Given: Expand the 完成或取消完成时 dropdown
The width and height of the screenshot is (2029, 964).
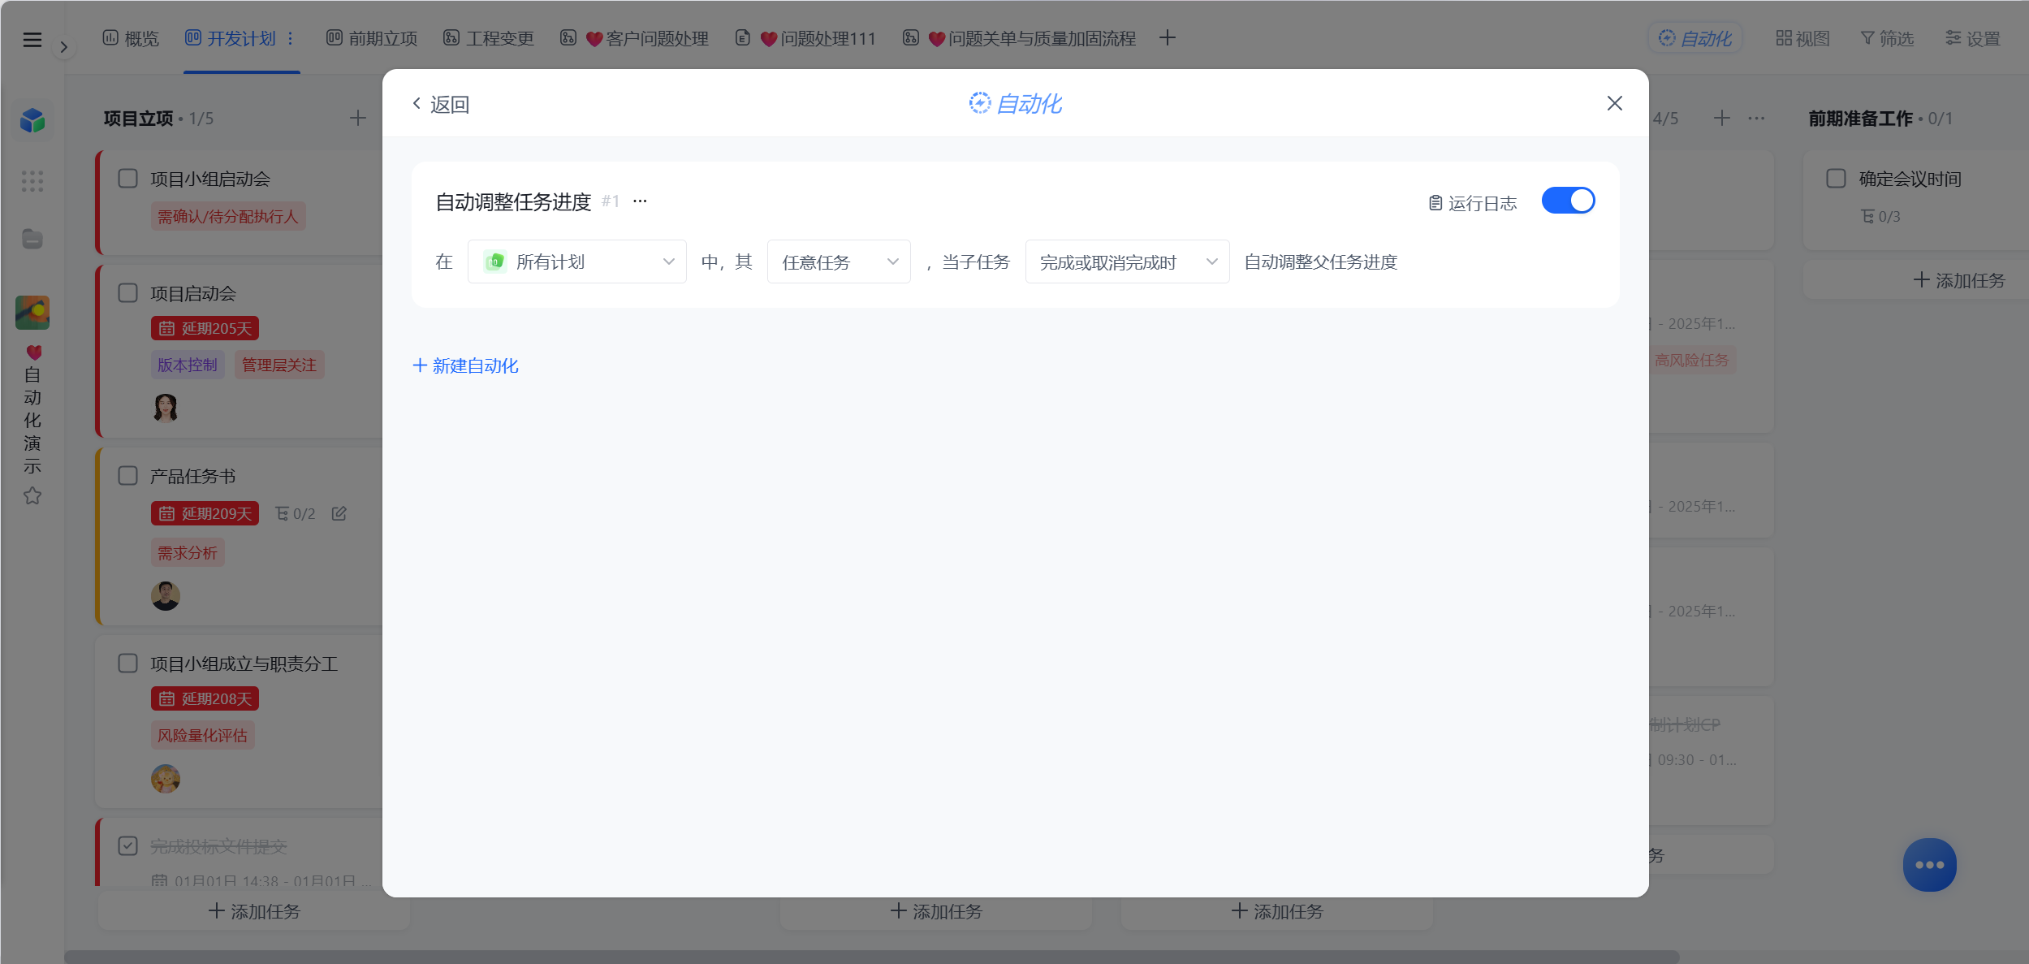Looking at the screenshot, I should [1127, 262].
